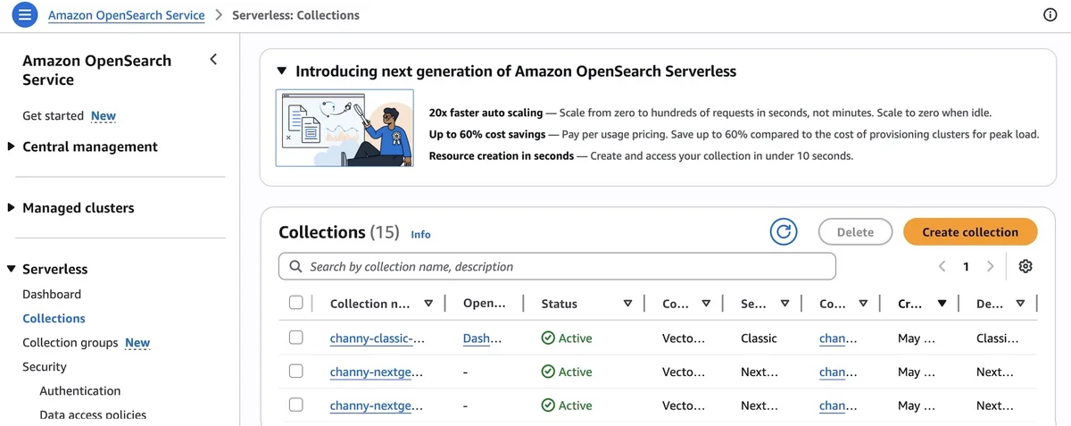The width and height of the screenshot is (1071, 426).
Task: Open chan… link in channy-classic row
Action: (x=838, y=338)
